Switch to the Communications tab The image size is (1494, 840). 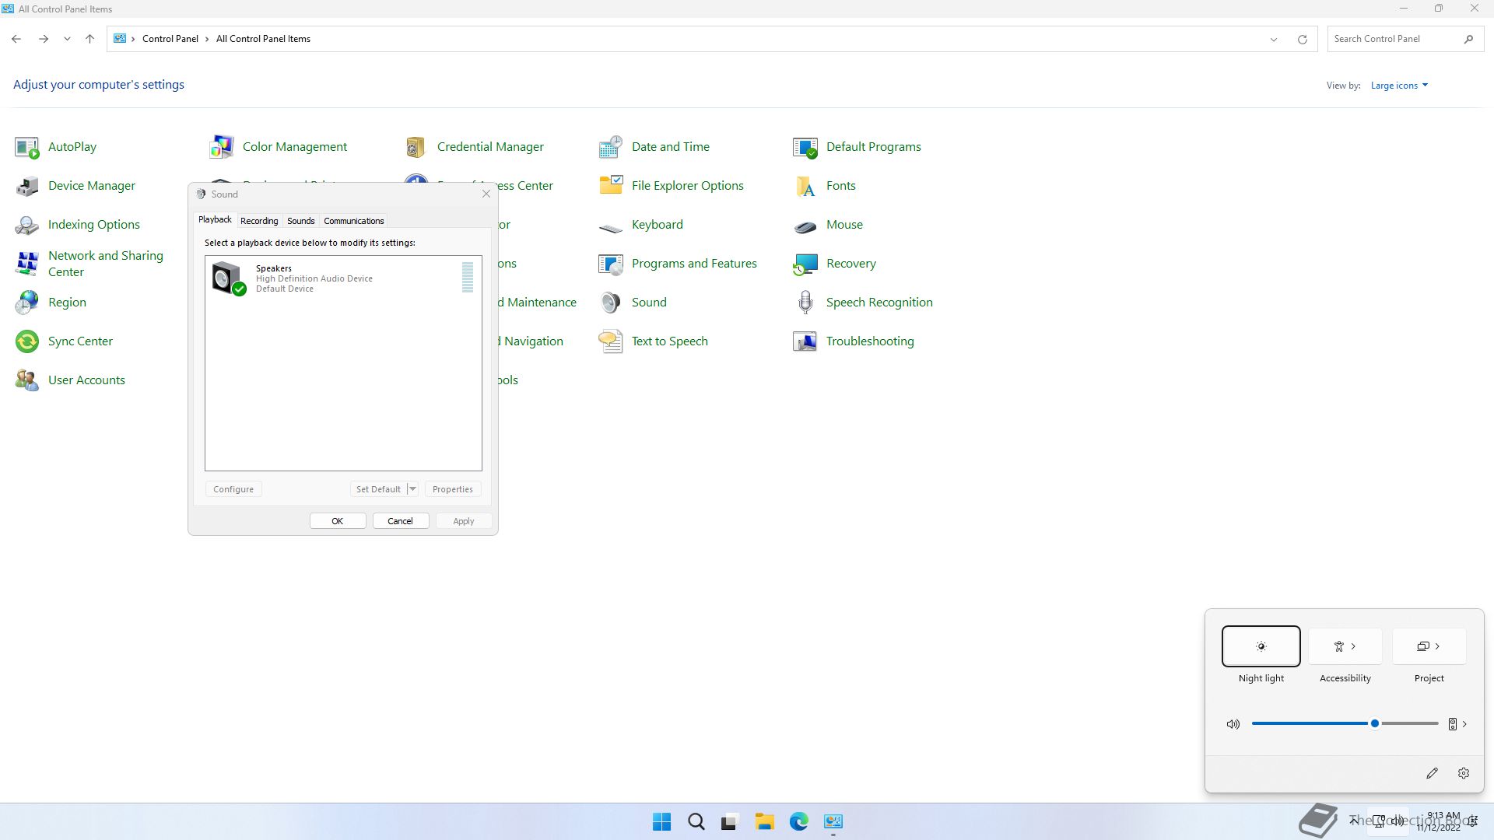353,221
